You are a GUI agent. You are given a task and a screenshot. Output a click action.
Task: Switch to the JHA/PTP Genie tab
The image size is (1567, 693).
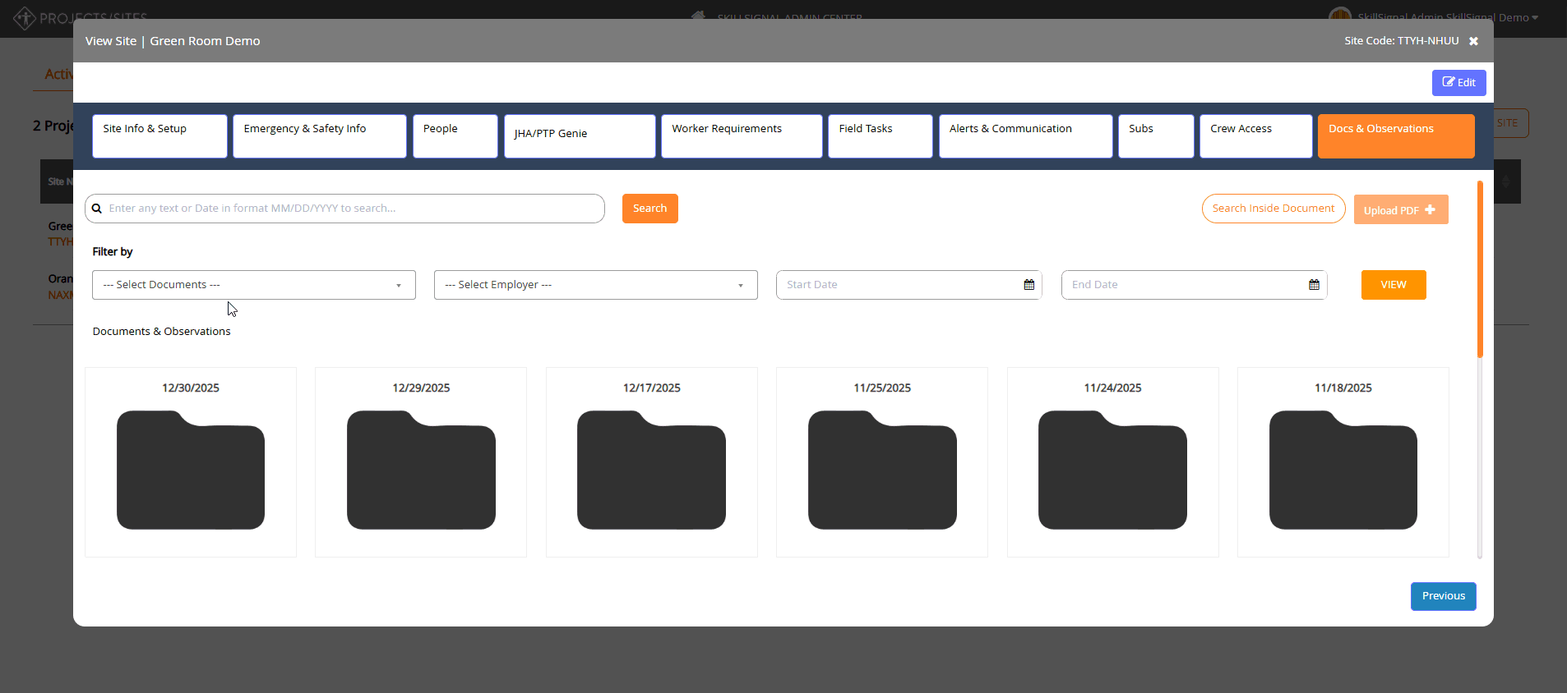580,136
